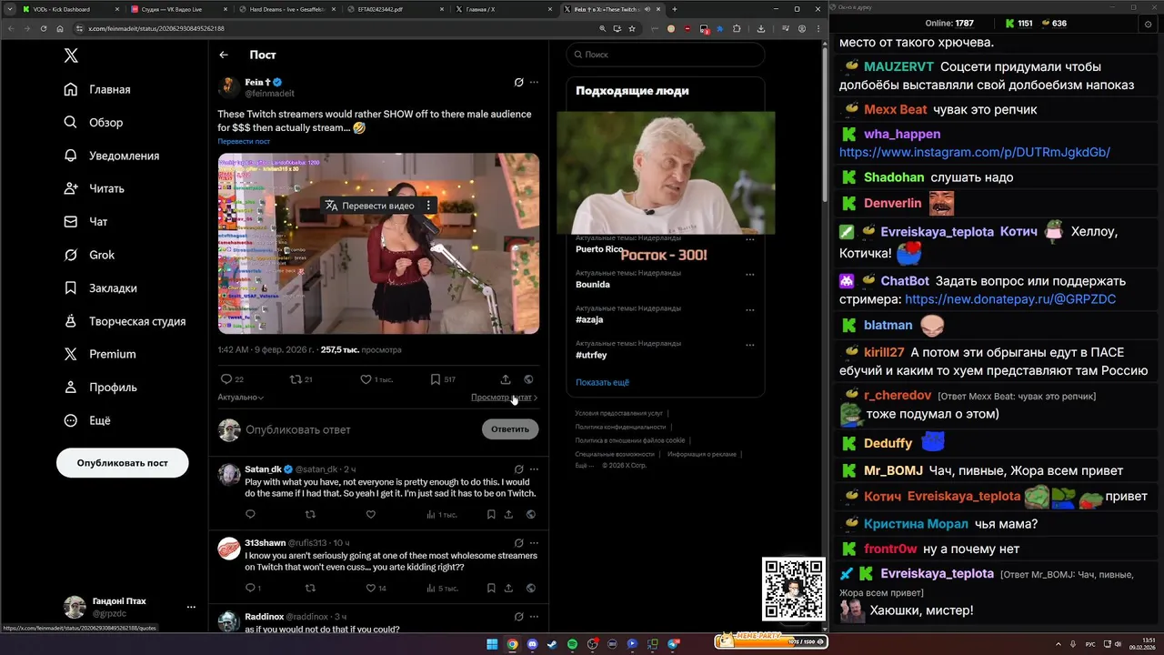Viewport: 1164px width, 655px height.
Task: Switch to Hard Dreams browser tab
Action: tap(286, 9)
